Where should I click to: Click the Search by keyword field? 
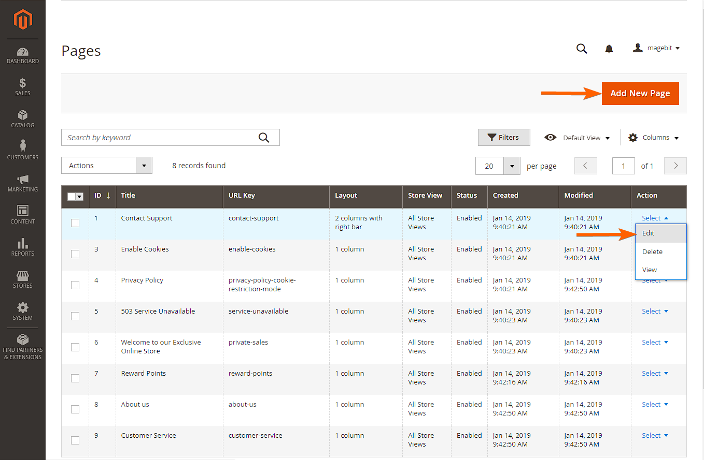(x=161, y=138)
